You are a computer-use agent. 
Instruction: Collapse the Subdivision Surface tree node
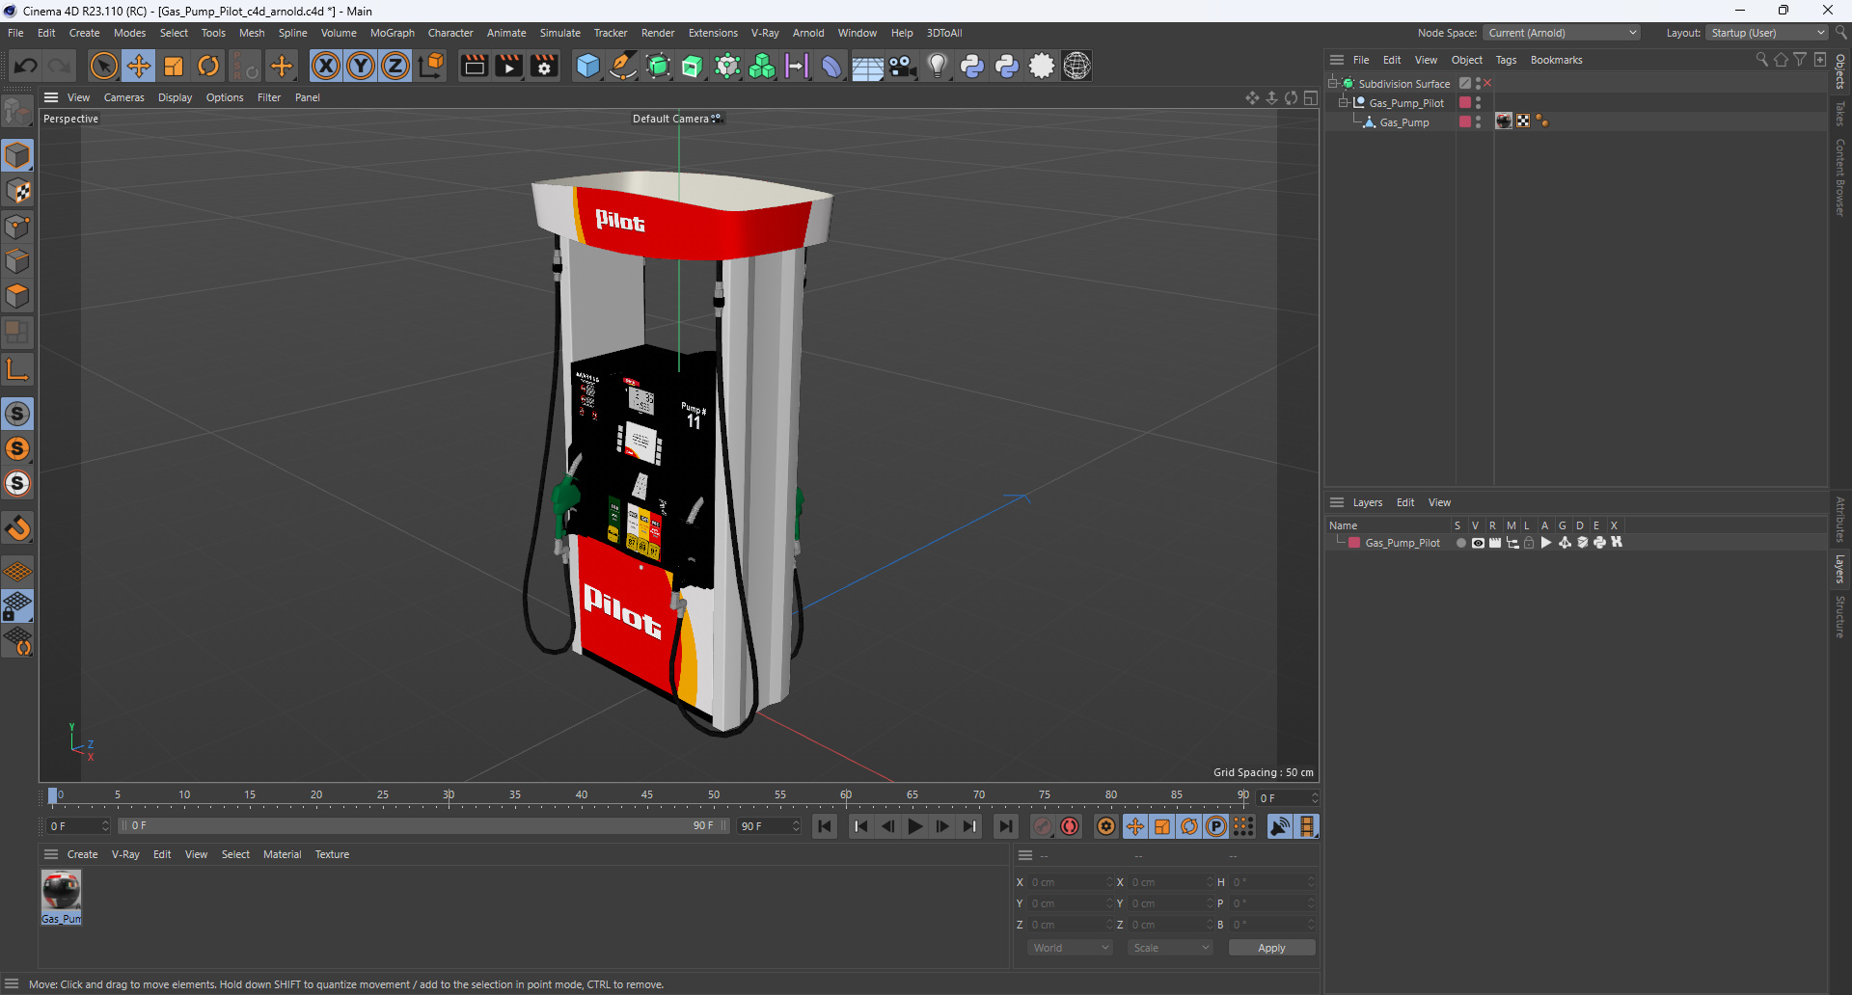pyautogui.click(x=1332, y=83)
